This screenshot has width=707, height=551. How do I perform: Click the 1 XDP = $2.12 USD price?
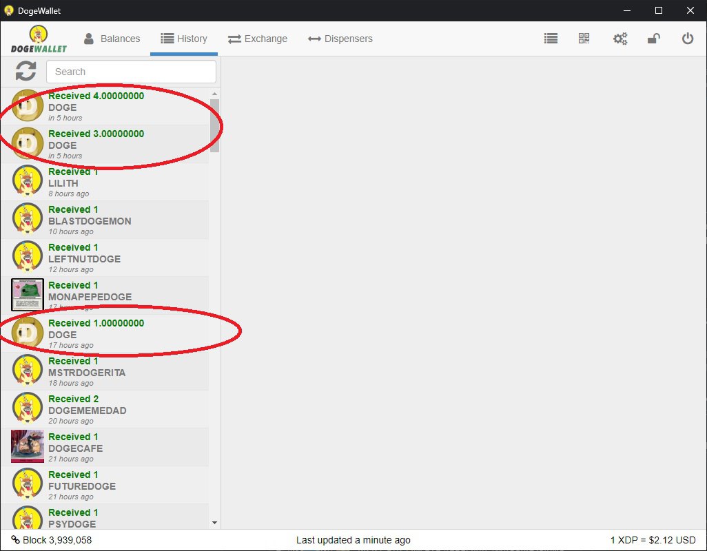pos(653,540)
